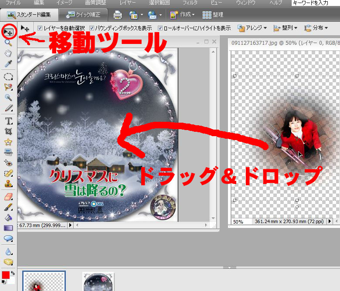The image size is (340, 291).
Task: Toggle ロールオーバーにハイライトを表示 checkbox
Action: [160, 28]
